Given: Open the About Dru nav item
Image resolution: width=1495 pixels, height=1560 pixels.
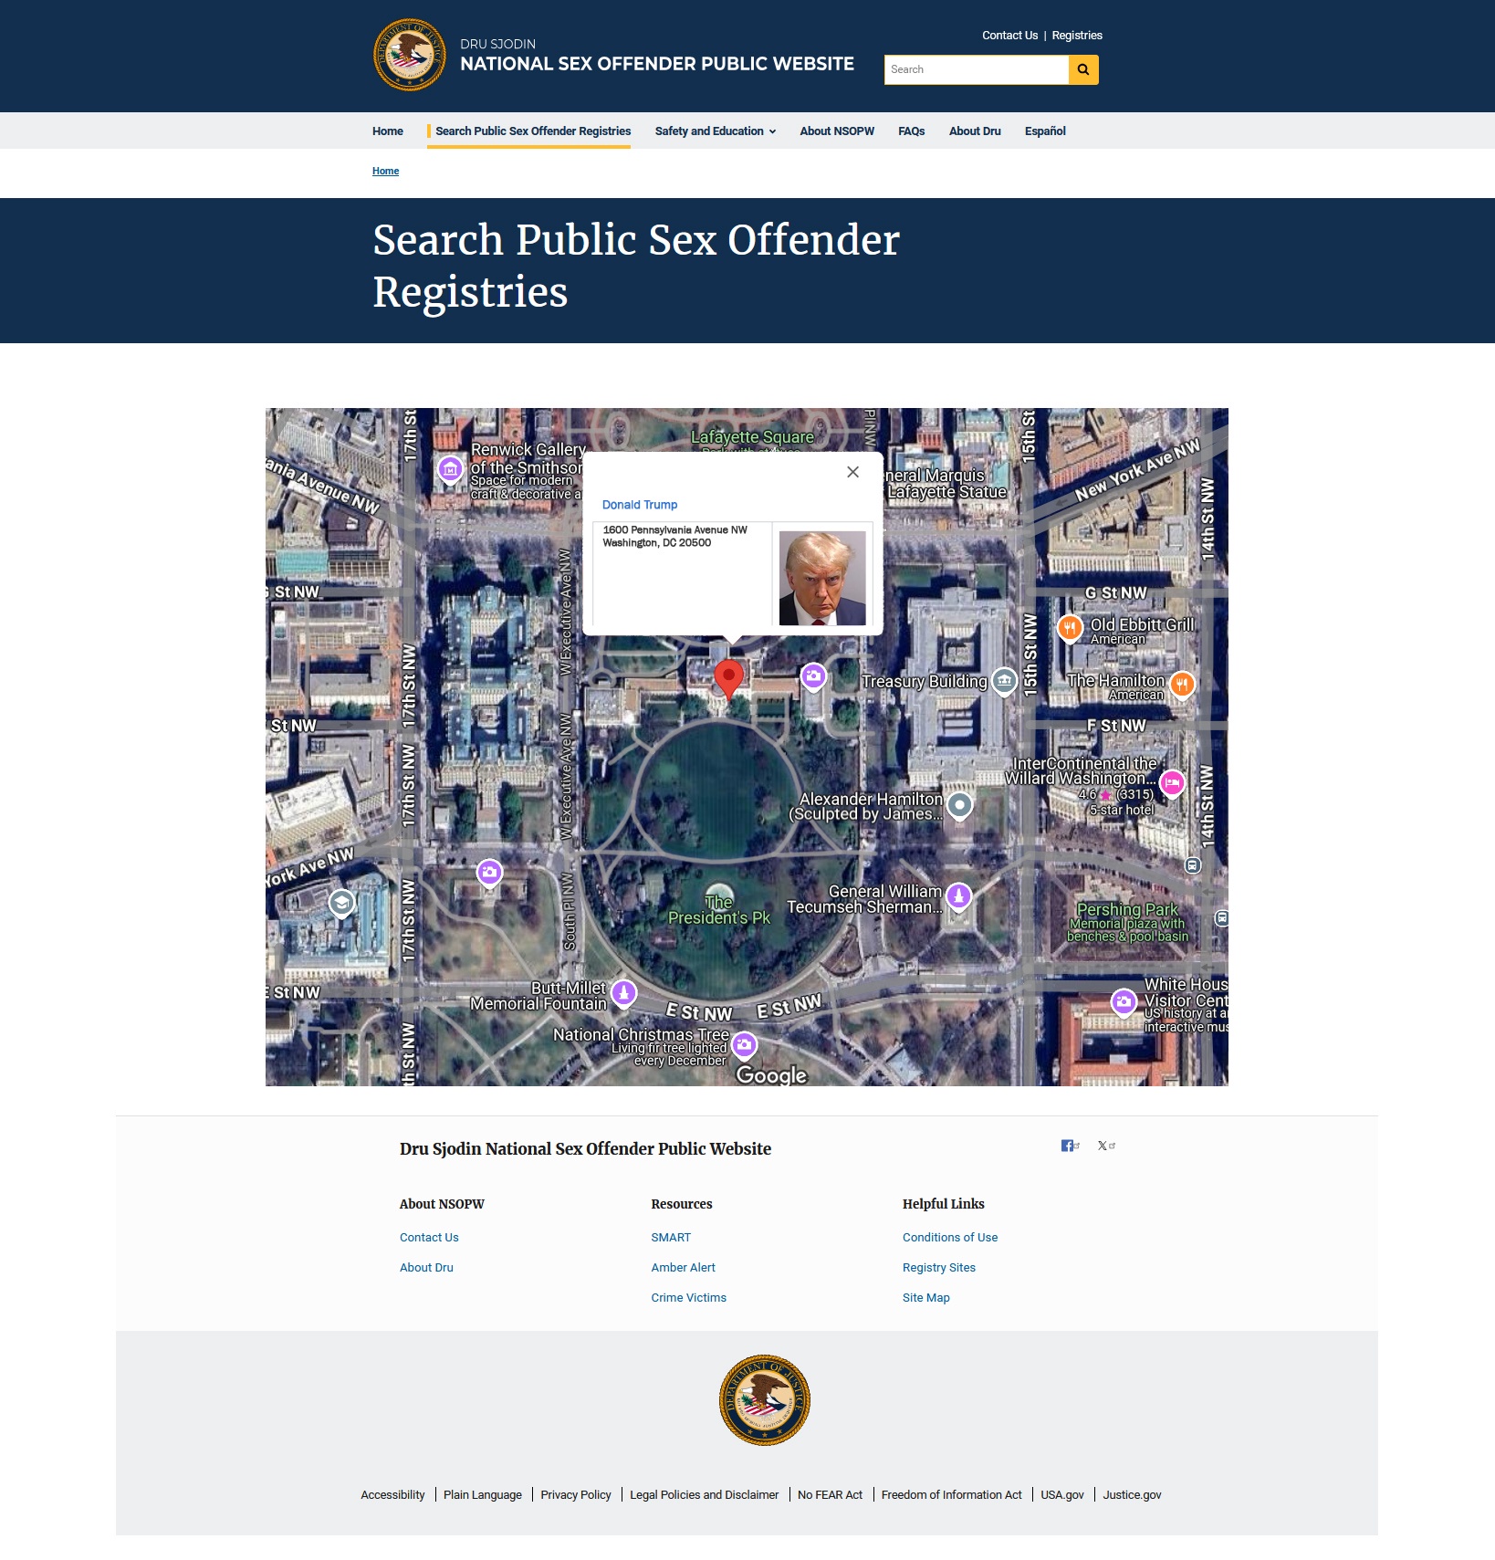Looking at the screenshot, I should (975, 131).
